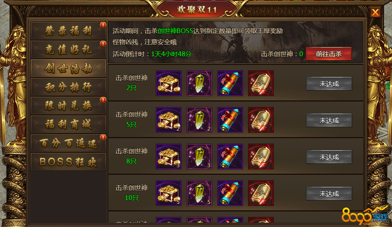Close the 欢聚双11 event window

pyautogui.click(x=375, y=12)
